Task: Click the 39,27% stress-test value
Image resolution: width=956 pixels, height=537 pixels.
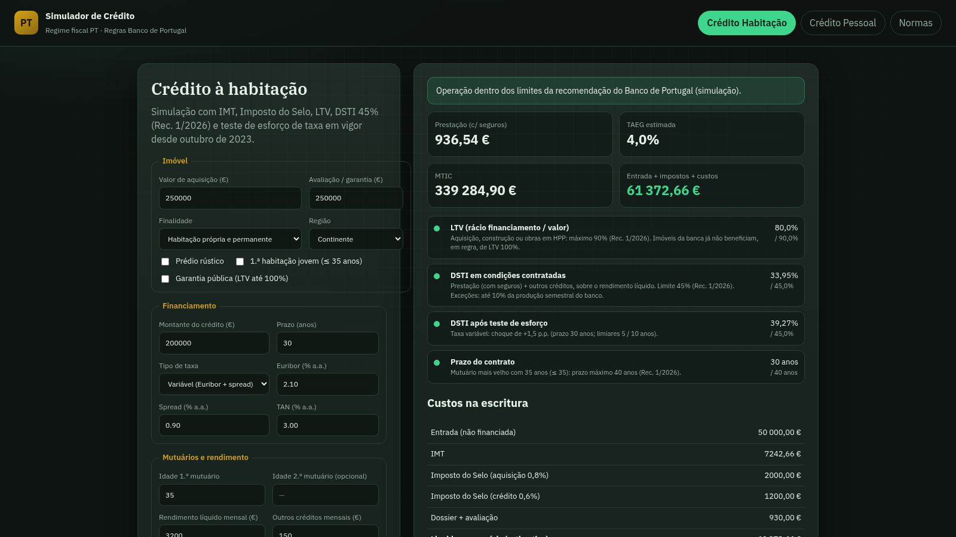Action: tap(784, 323)
